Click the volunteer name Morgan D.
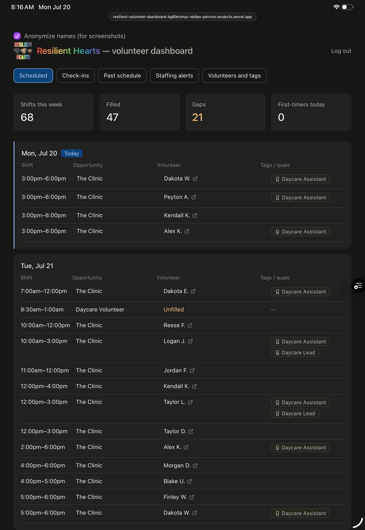This screenshot has height=530, width=365. pos(177,465)
